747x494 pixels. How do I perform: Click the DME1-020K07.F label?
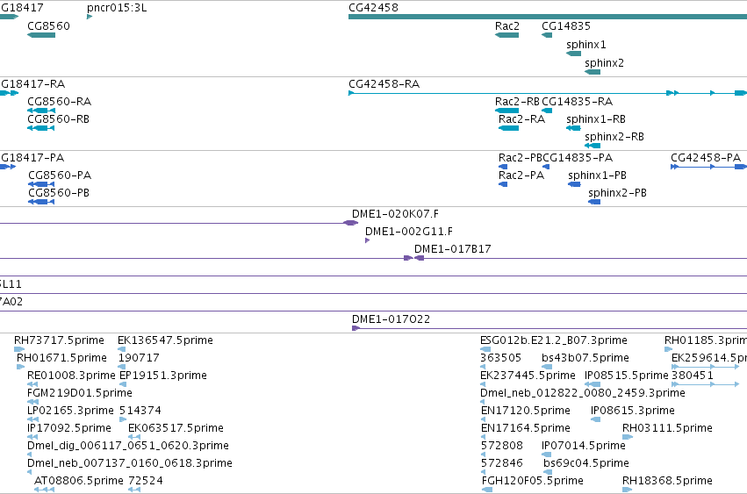pyautogui.click(x=395, y=214)
